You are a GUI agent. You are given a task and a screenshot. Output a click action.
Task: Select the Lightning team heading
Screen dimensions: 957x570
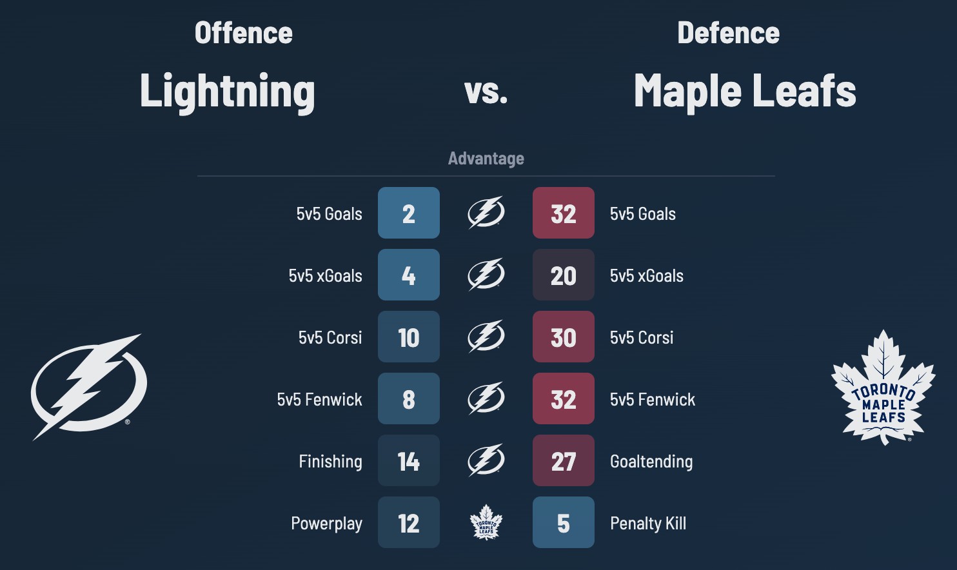coord(227,92)
